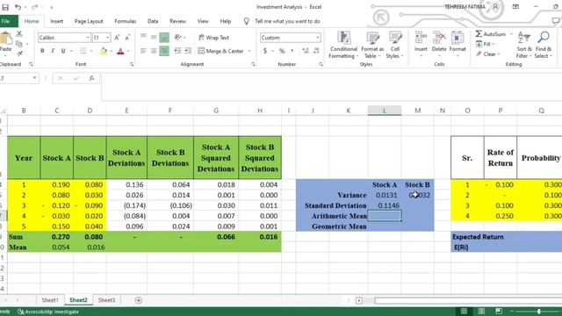Open Find & Select
Viewport: 562px width, 316px height.
(544, 45)
